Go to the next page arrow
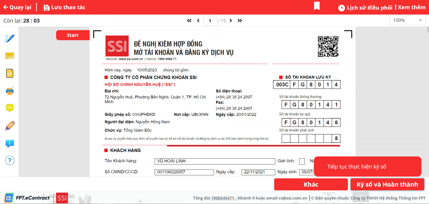 coord(231,21)
